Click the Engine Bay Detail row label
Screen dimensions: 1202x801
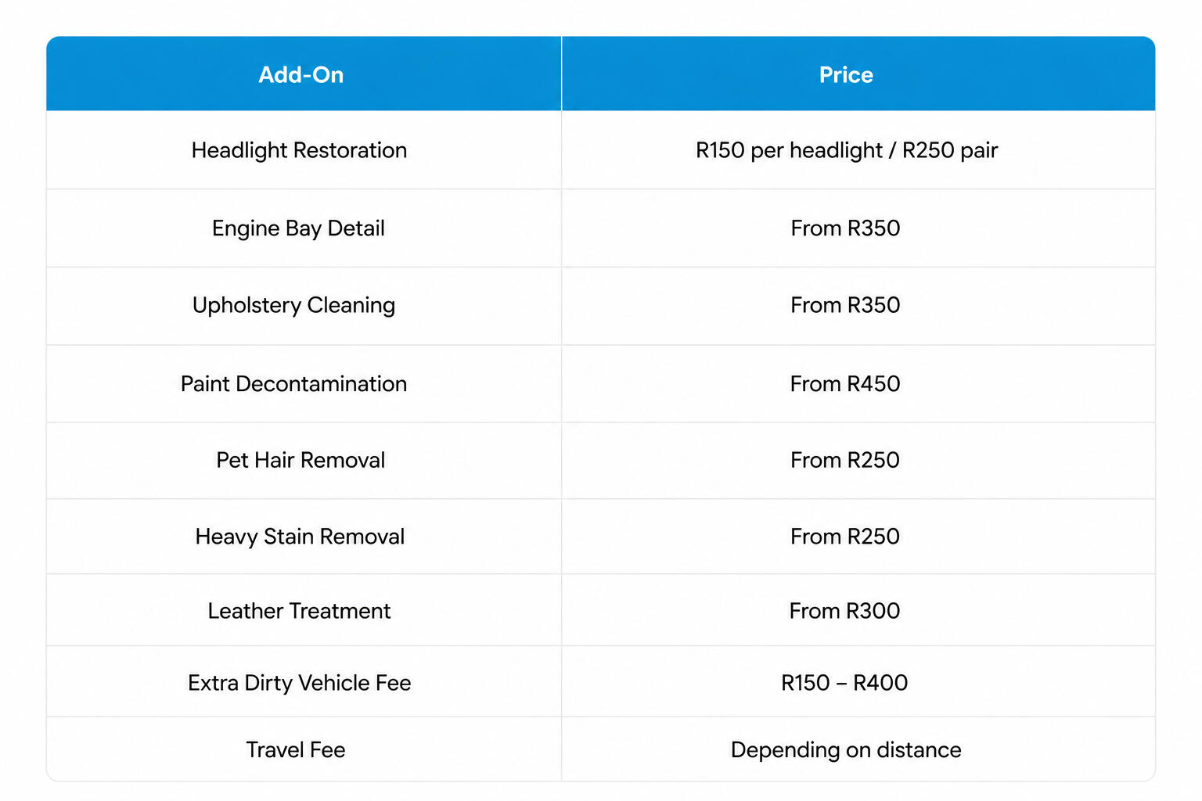pyautogui.click(x=298, y=228)
